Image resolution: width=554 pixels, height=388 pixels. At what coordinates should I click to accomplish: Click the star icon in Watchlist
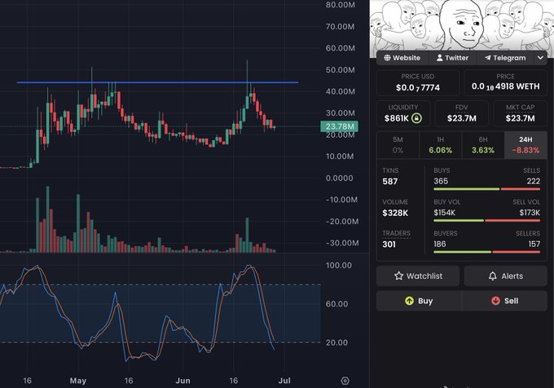(398, 276)
